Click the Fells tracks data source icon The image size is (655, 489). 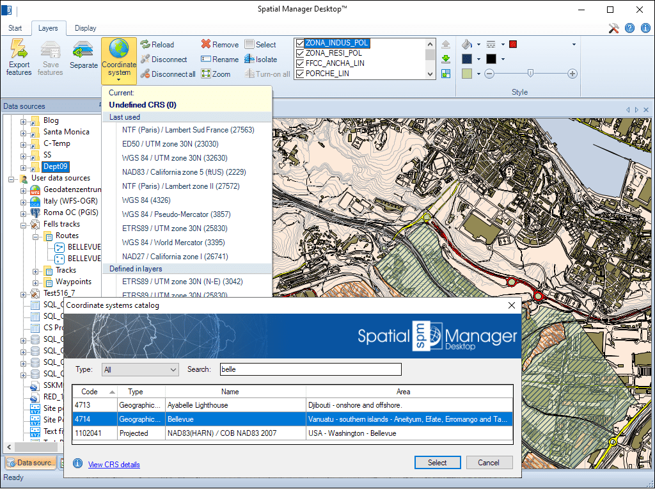35,225
